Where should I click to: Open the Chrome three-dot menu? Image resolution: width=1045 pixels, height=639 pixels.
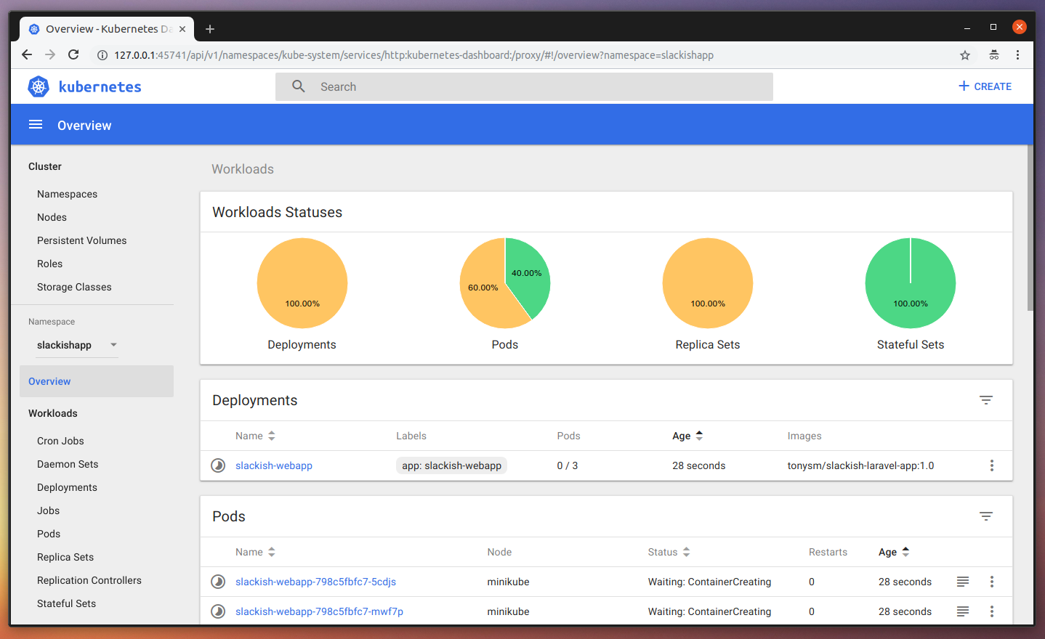point(1017,54)
